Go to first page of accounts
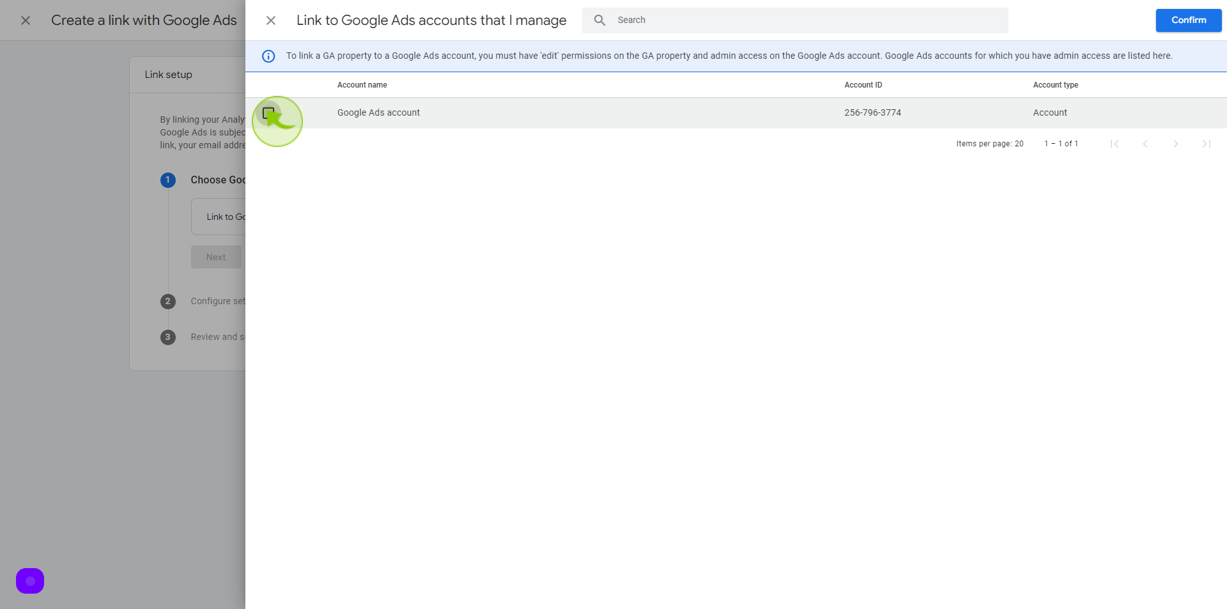Image resolution: width=1227 pixels, height=609 pixels. (1115, 144)
